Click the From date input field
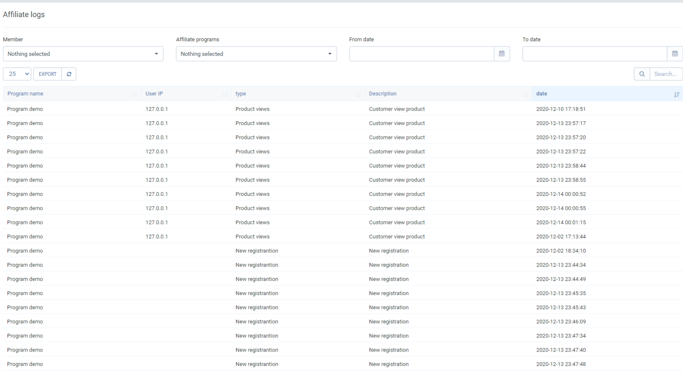This screenshot has width=683, height=384. point(422,54)
